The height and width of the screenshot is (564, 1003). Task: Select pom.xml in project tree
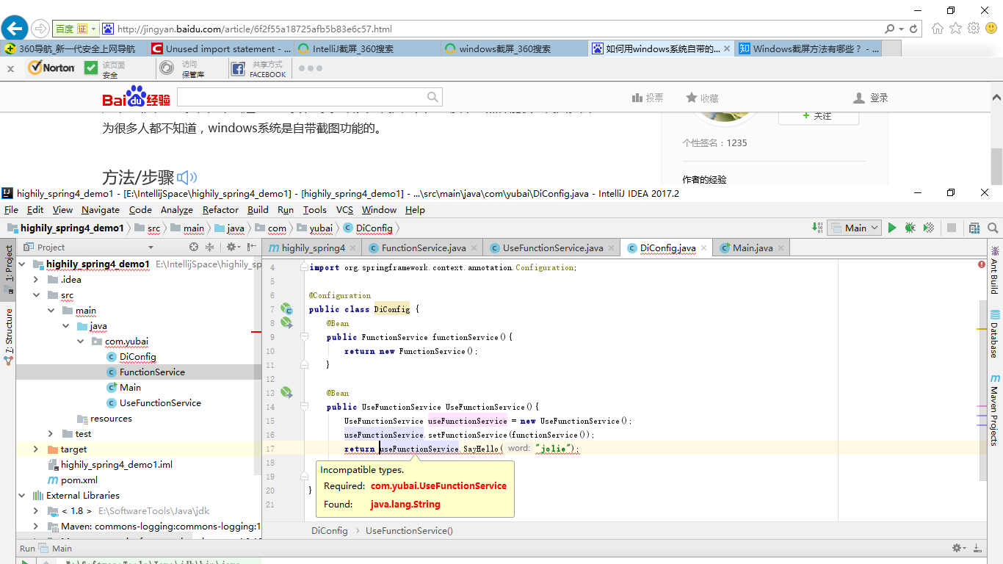[x=79, y=480]
